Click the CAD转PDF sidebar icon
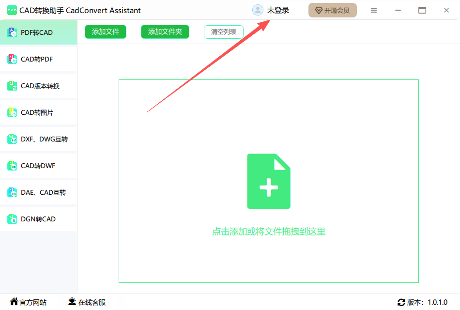This screenshot has height=310, width=460. coord(12,59)
